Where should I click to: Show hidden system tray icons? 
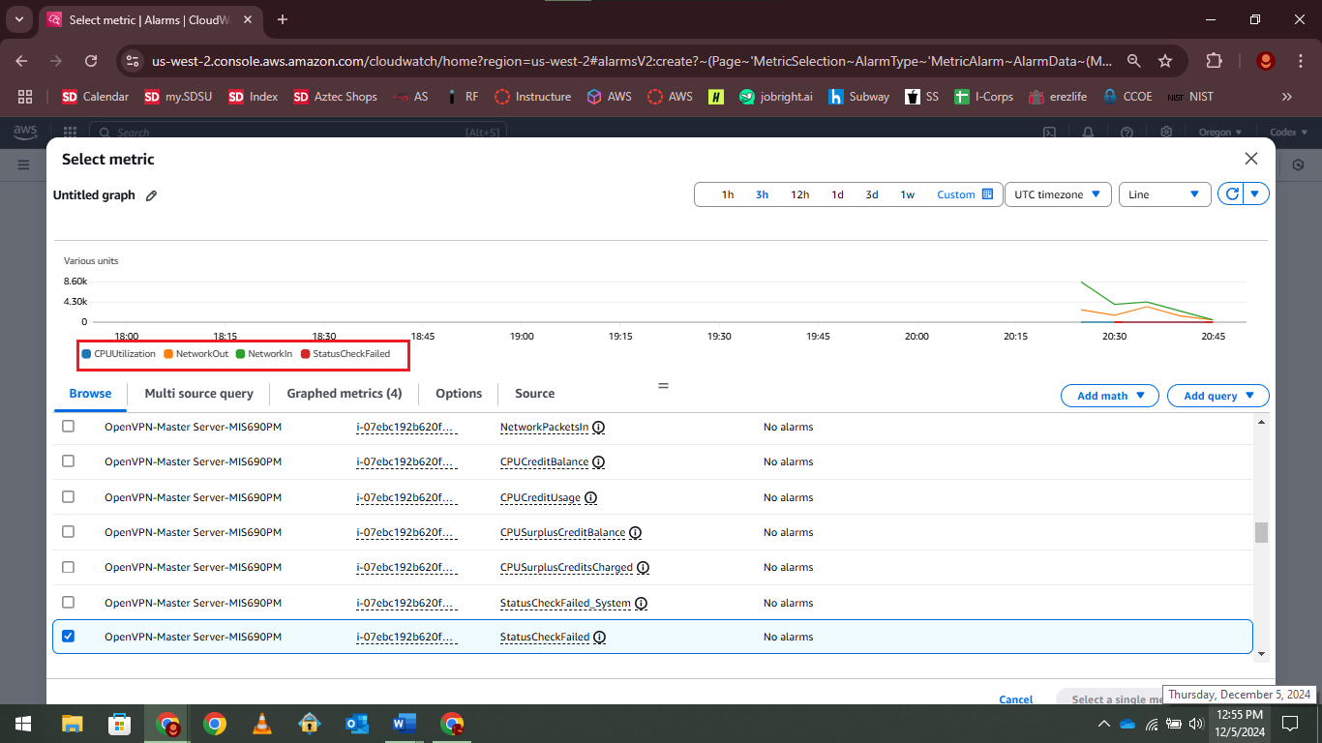[1104, 724]
